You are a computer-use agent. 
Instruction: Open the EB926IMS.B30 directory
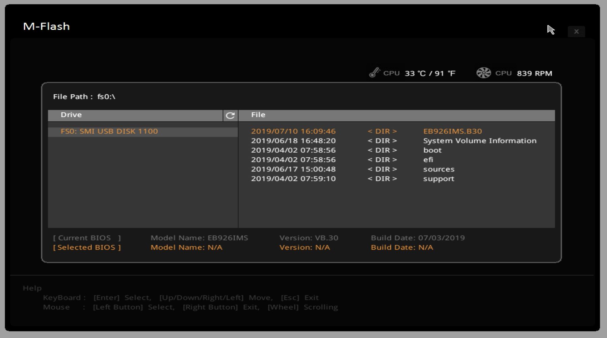click(452, 131)
